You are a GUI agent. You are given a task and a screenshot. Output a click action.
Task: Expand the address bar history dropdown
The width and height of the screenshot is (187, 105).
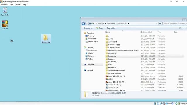(157, 24)
